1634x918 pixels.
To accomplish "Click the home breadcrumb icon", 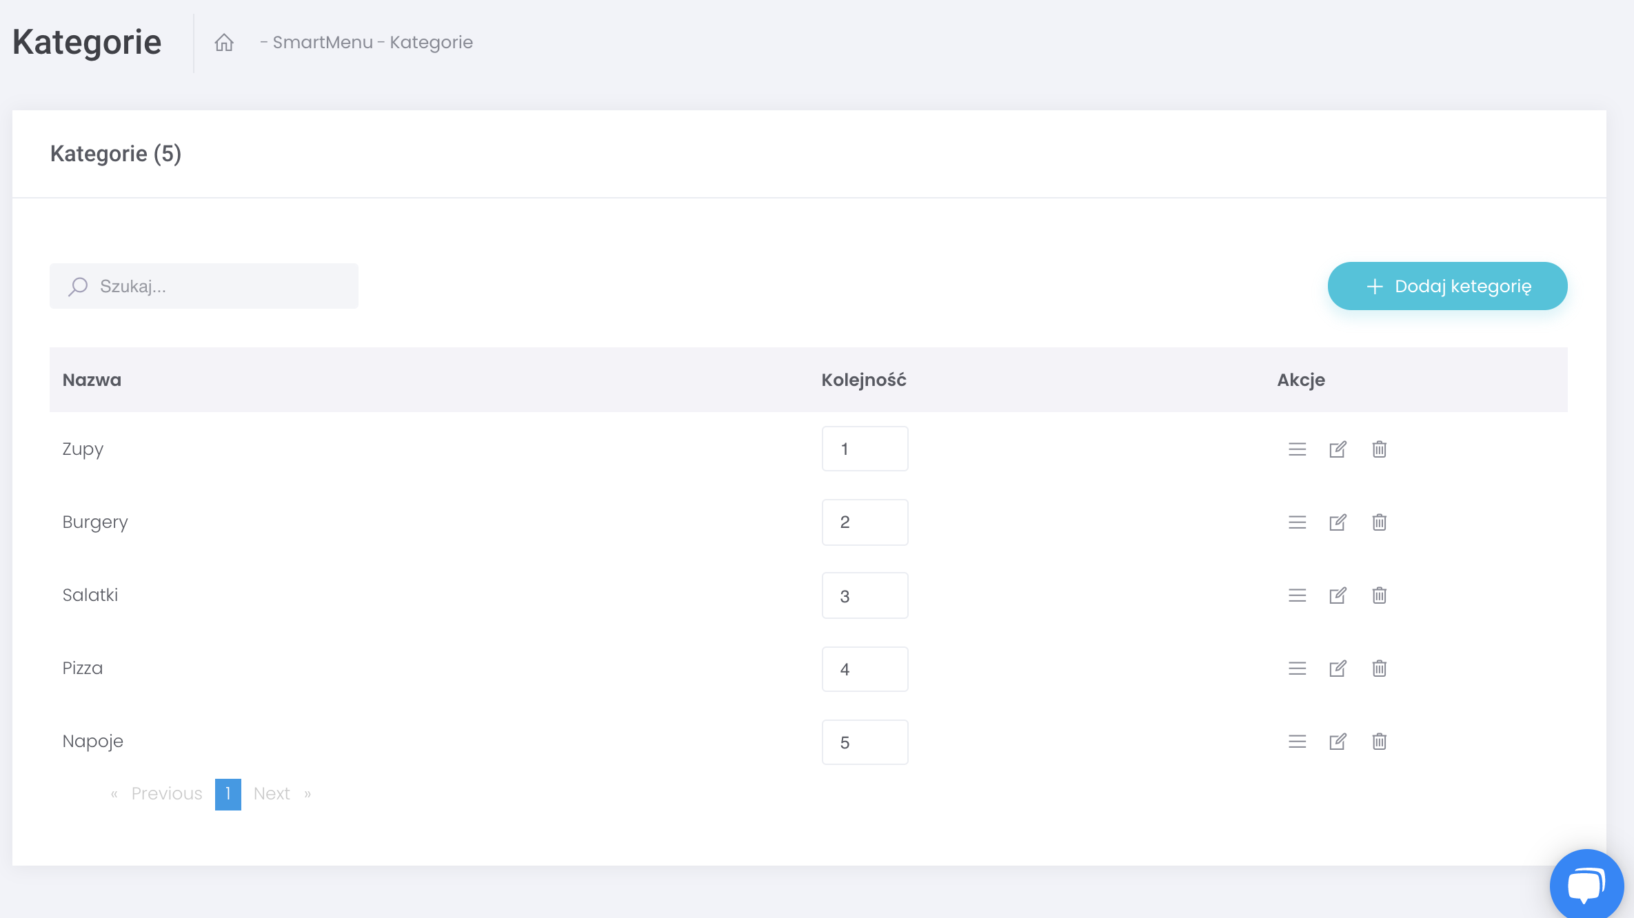I will pos(224,43).
